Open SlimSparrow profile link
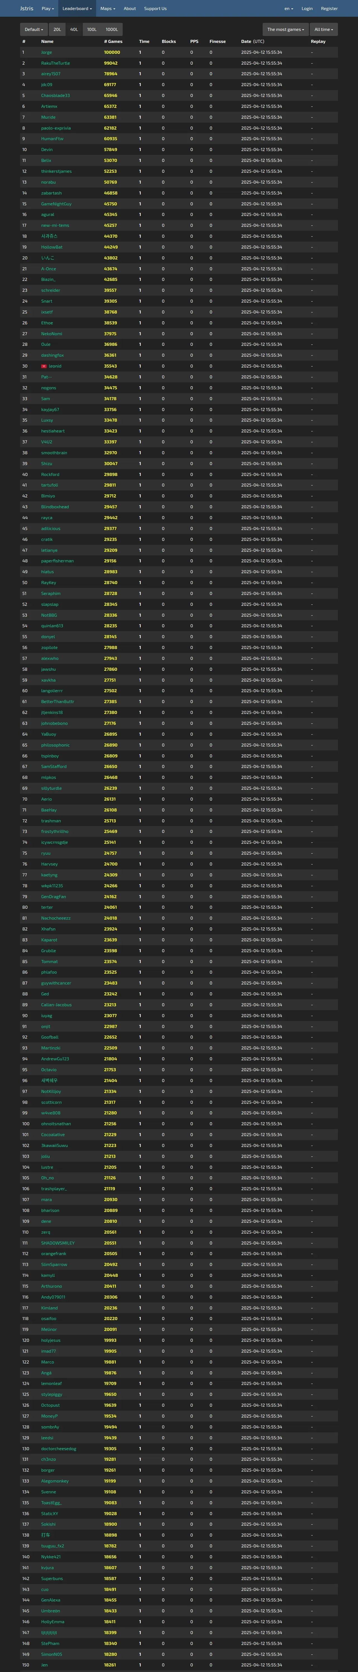This screenshot has width=358, height=1672. coord(54,1264)
